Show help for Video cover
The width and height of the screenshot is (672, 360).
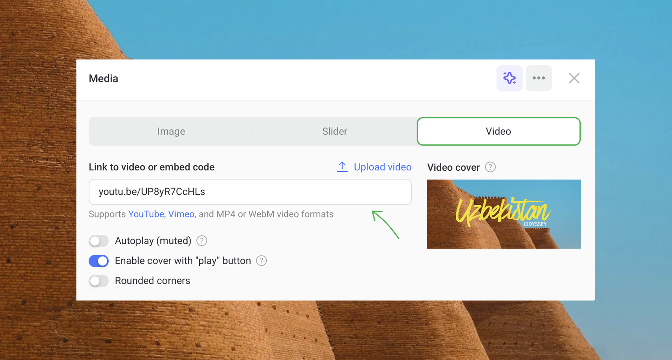coord(490,167)
